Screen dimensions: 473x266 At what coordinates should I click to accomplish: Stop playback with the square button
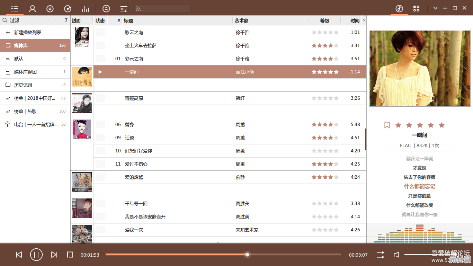pyautogui.click(x=70, y=255)
